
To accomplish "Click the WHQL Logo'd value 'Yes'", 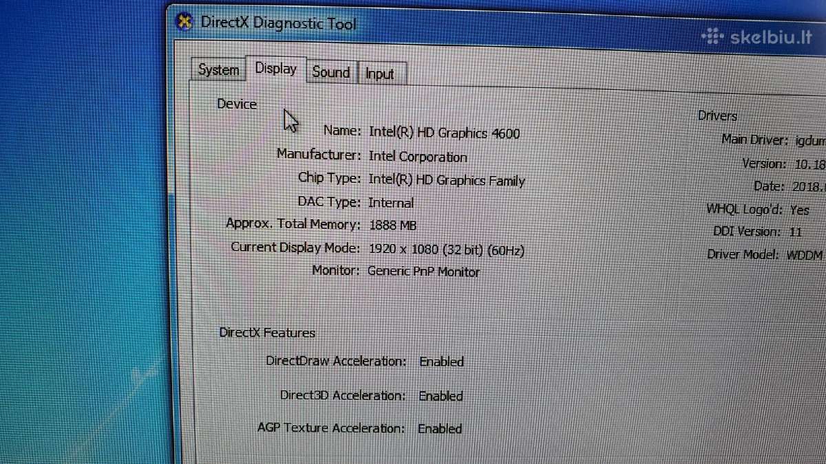I will pos(800,210).
